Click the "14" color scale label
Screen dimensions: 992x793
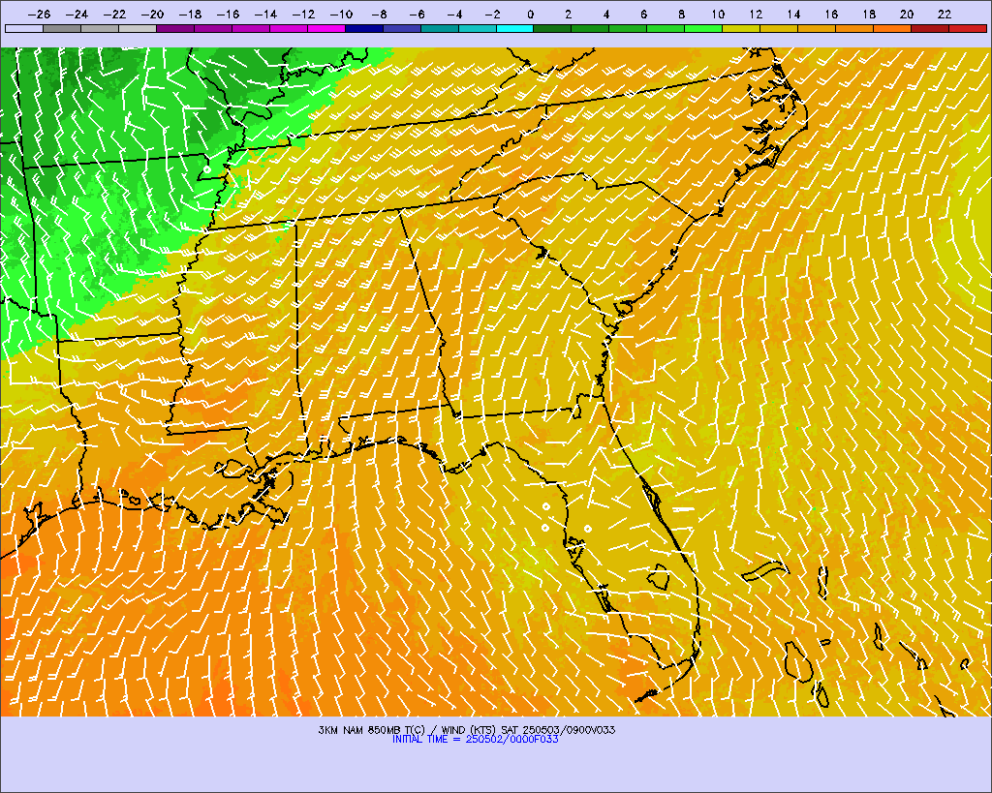click(x=794, y=14)
